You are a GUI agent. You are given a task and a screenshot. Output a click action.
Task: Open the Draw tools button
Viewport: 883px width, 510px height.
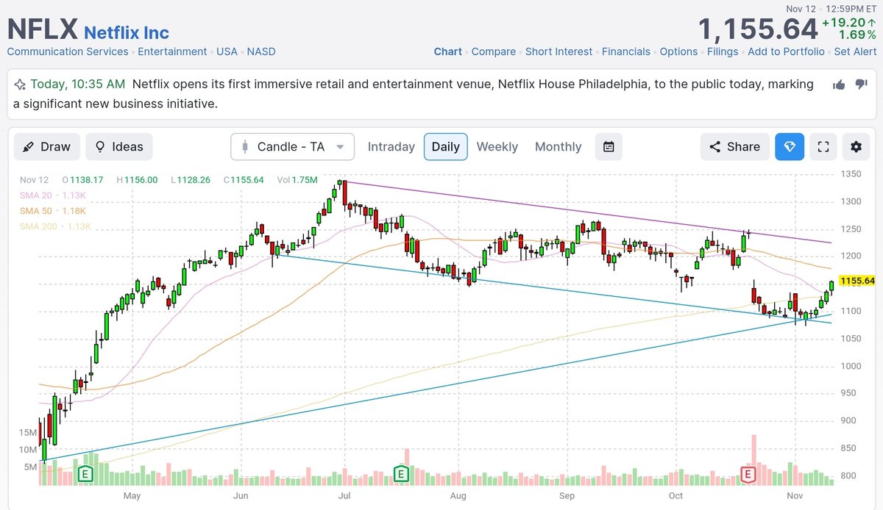pos(47,146)
